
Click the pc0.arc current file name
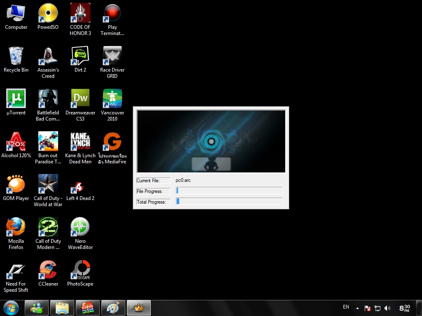tap(183, 180)
